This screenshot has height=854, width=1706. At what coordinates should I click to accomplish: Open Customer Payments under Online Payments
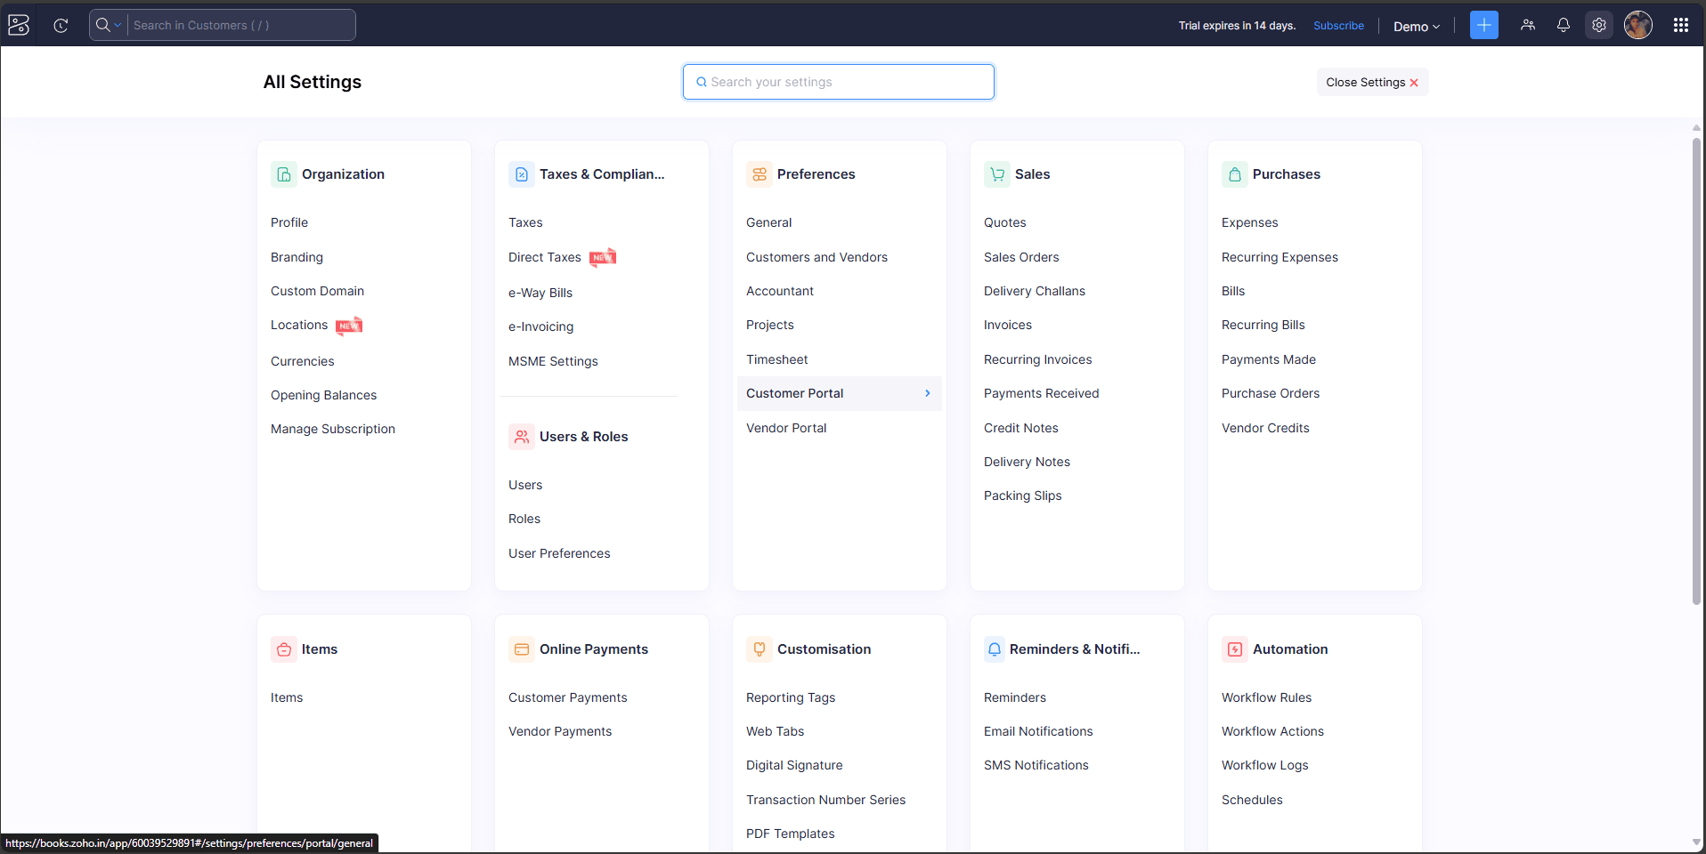pos(567,697)
